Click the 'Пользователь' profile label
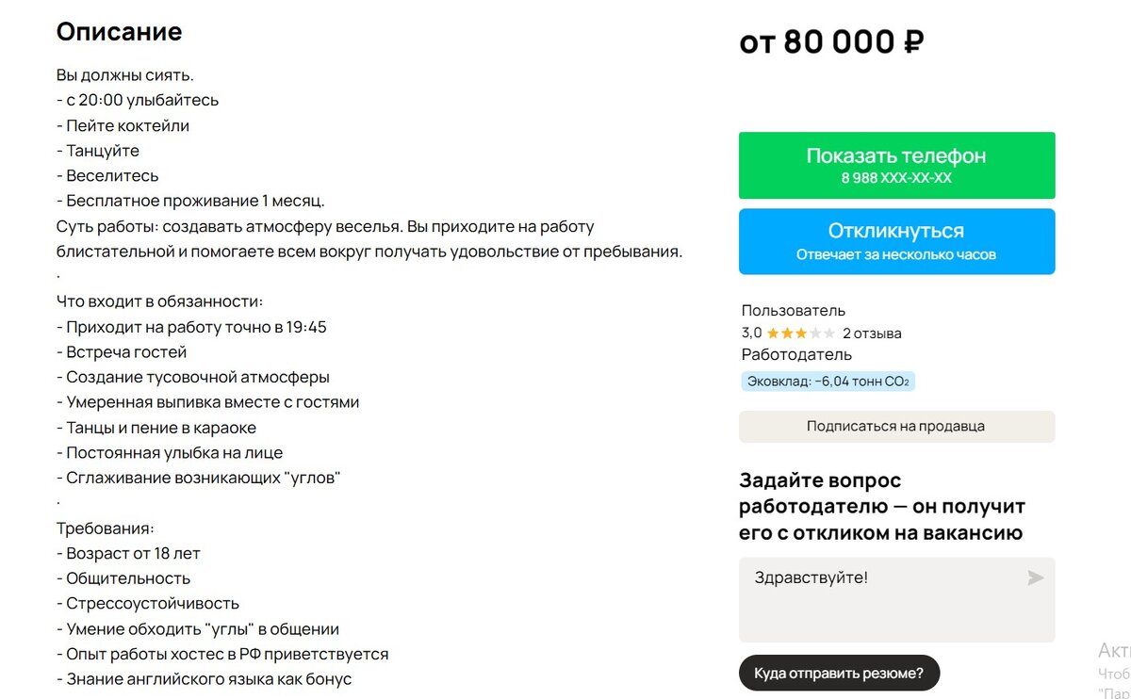The height and width of the screenshot is (699, 1131). (x=793, y=310)
